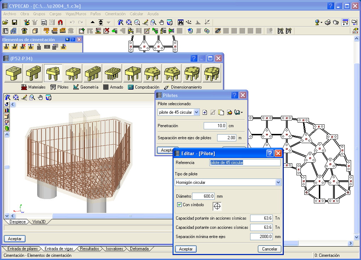This screenshot has width=361, height=260.
Task: Switch to the Deformada tab
Action: tap(139, 249)
